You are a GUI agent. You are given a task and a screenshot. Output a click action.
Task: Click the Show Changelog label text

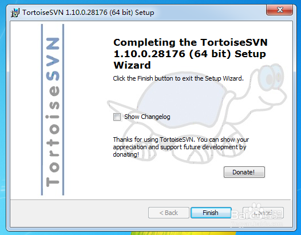point(147,117)
